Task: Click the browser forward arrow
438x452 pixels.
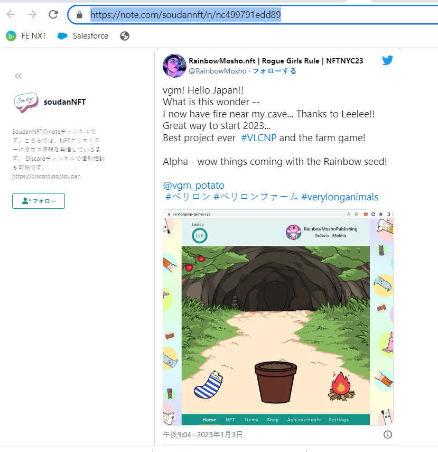Action: click(32, 14)
